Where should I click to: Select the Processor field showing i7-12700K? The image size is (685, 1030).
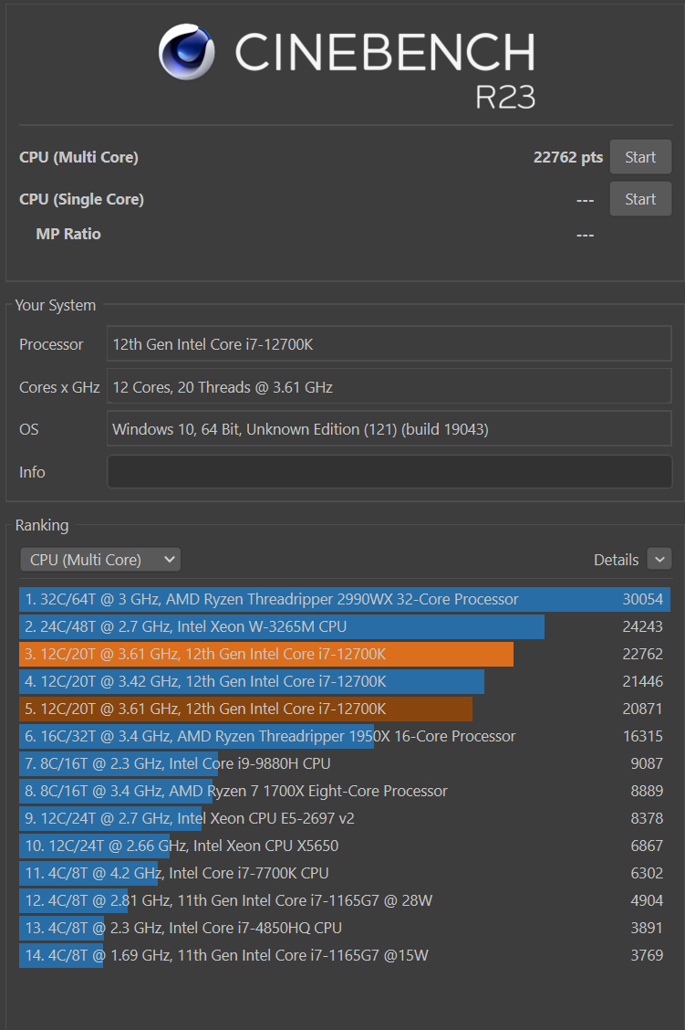[389, 343]
